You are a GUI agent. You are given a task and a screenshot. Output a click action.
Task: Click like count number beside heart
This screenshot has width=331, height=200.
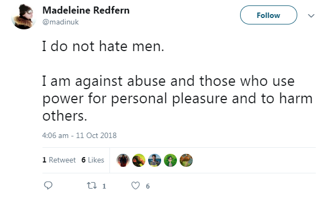pyautogui.click(x=148, y=186)
